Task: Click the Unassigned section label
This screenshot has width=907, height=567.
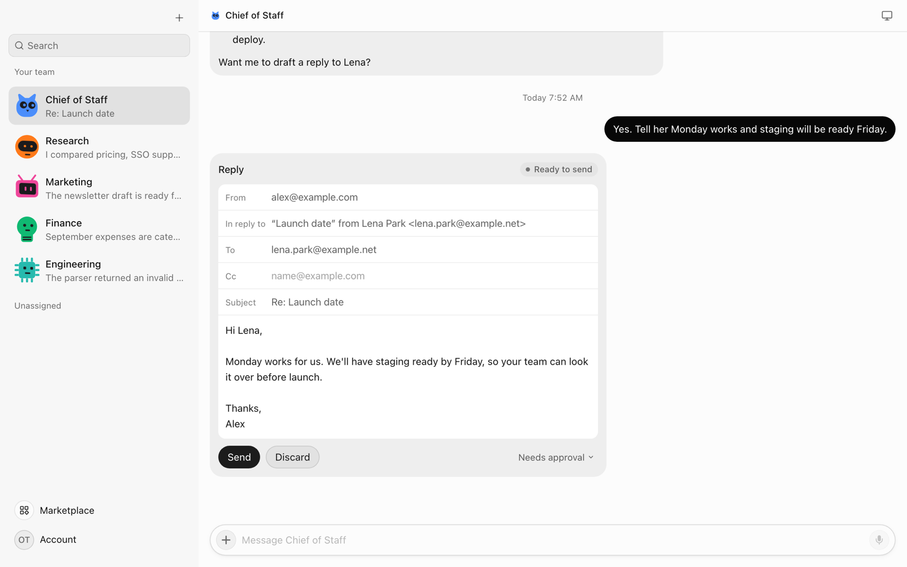Action: 37,306
